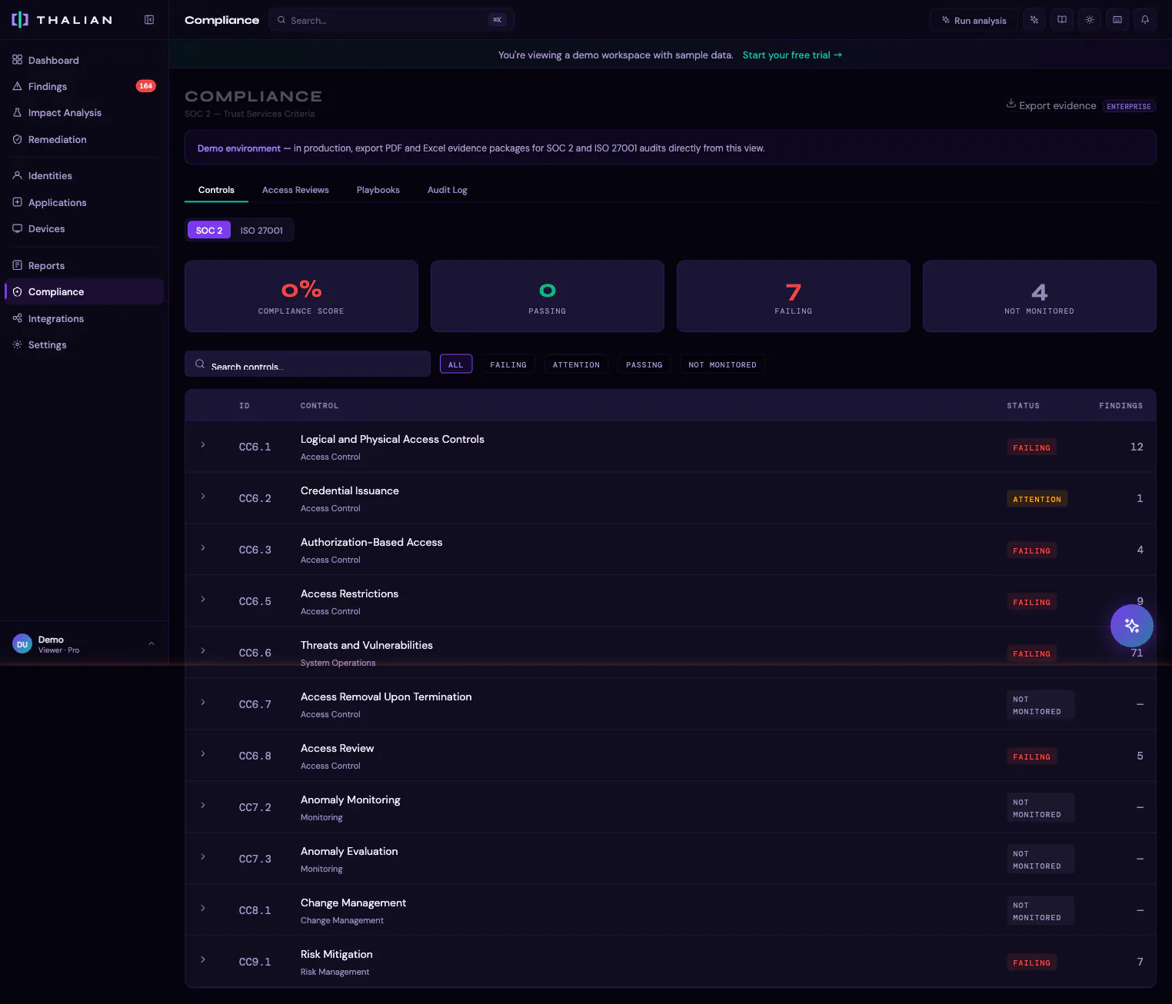Filter controls by ALL
Viewport: 1172px width, 1004px height.
[x=456, y=364]
